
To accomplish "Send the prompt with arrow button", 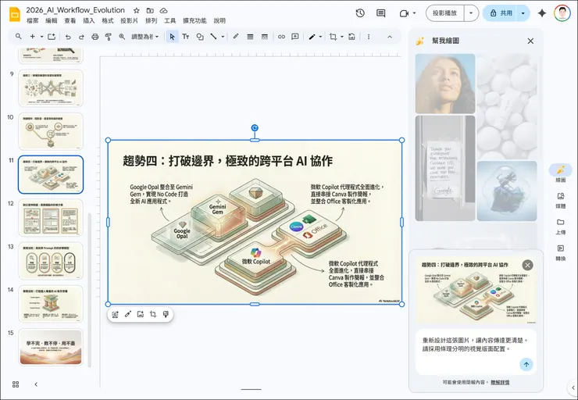I will coord(526,365).
